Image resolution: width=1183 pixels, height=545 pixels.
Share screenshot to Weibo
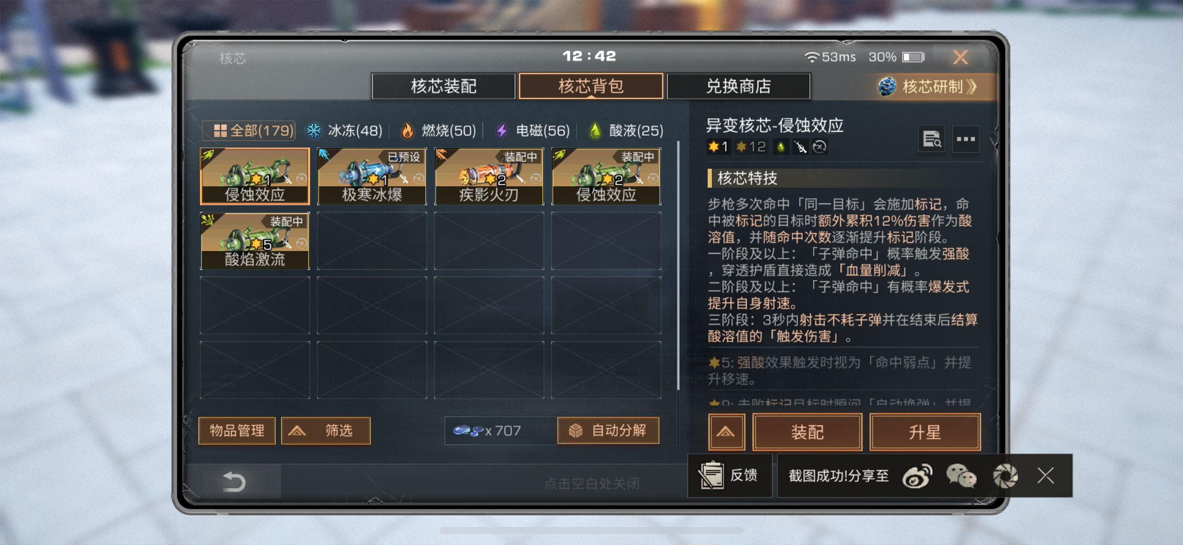click(x=917, y=476)
